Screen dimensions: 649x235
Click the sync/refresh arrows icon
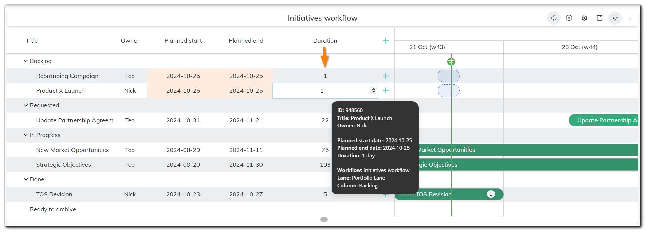pyautogui.click(x=553, y=18)
